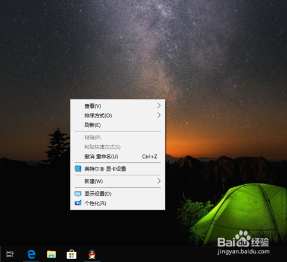
Task: Open Microsoft Store from the taskbar
Action: click(71, 254)
